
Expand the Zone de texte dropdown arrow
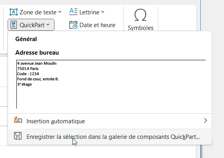pos(60,12)
